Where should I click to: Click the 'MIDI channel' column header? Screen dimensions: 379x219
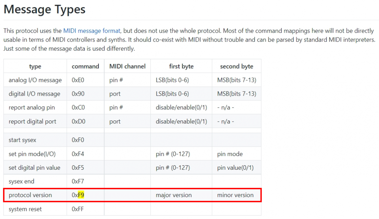tap(127, 66)
